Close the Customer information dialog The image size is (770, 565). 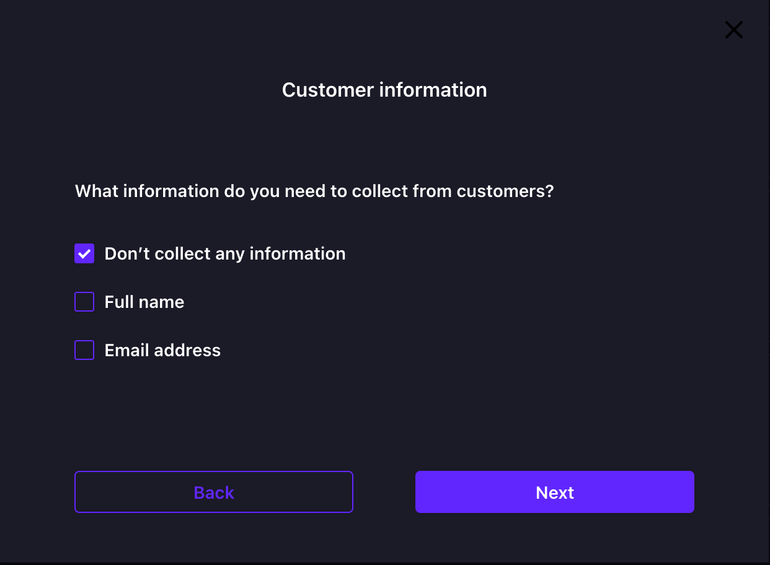tap(734, 30)
